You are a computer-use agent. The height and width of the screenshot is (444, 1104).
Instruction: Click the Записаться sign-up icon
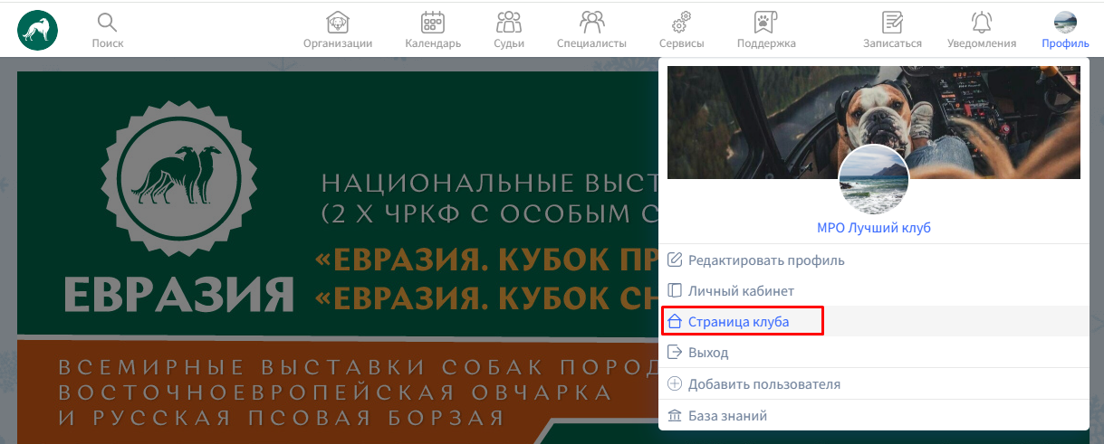coord(892,23)
